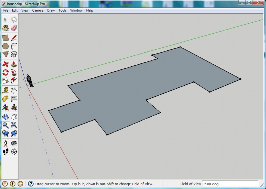Activate the Move tool with red arrows
This screenshot has width=266, height=189.
click(x=5, y=64)
